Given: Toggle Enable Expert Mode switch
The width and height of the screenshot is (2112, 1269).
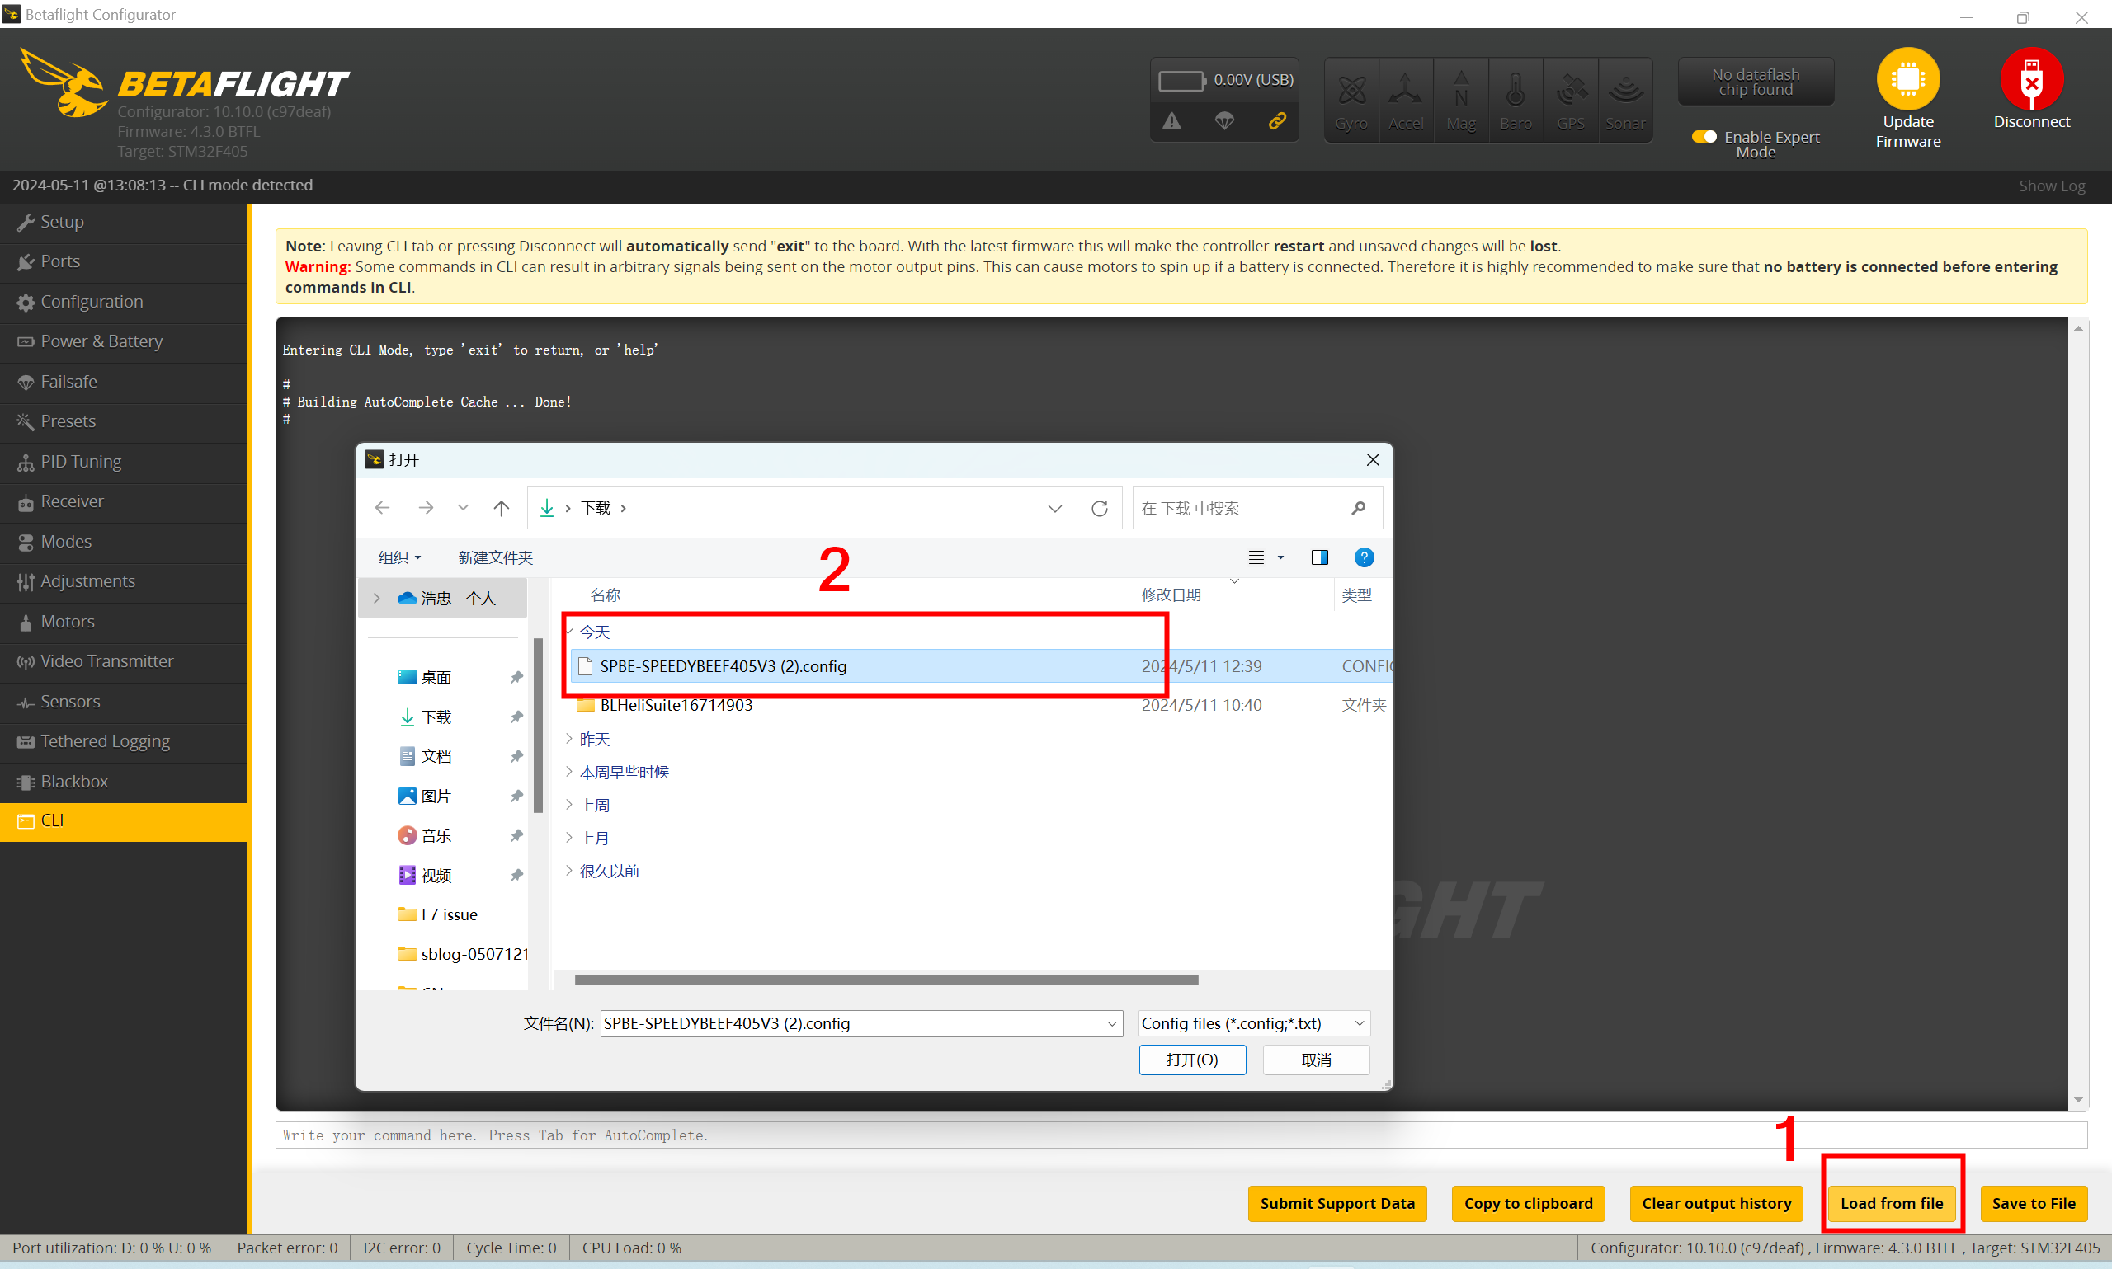Looking at the screenshot, I should click(1703, 137).
